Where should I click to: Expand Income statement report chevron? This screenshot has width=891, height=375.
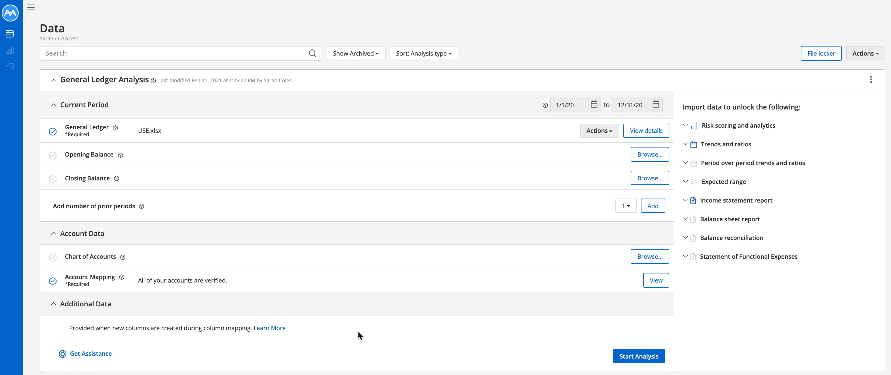point(685,200)
